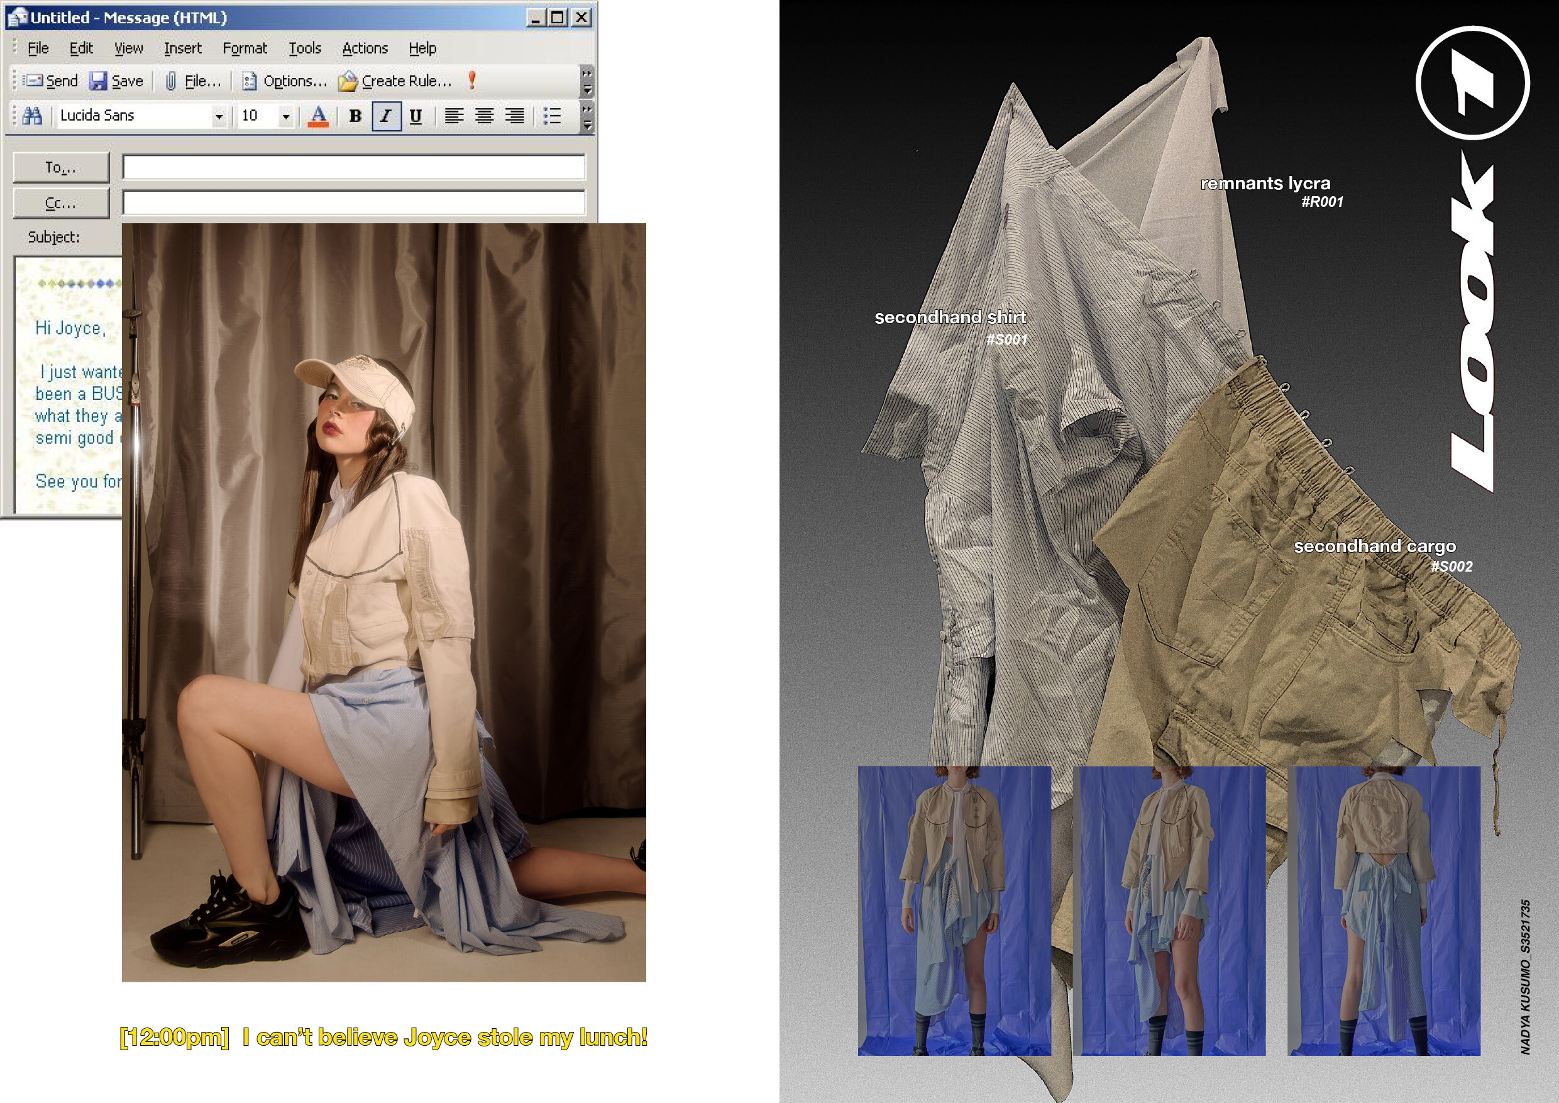Click the Send envelope button

tap(51, 82)
